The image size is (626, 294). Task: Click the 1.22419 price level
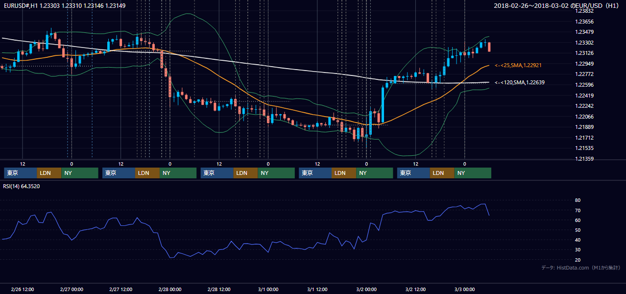click(584, 96)
